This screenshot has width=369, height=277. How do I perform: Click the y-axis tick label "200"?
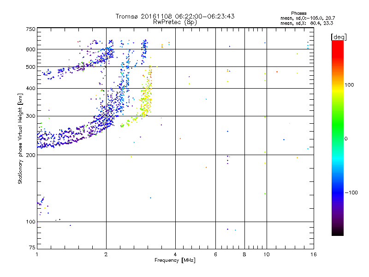click(x=30, y=155)
